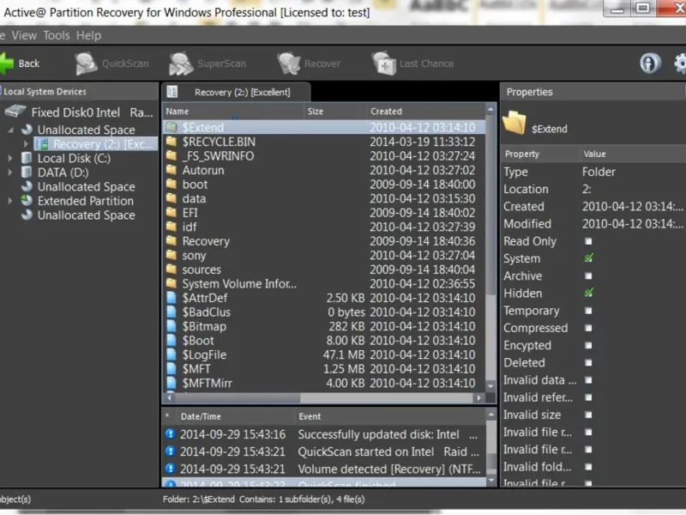Click the EFI folder icon

(171, 213)
